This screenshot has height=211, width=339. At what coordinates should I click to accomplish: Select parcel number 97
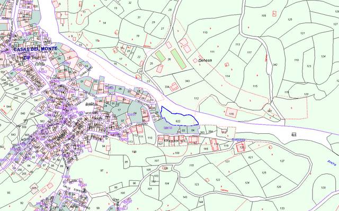[102, 171]
